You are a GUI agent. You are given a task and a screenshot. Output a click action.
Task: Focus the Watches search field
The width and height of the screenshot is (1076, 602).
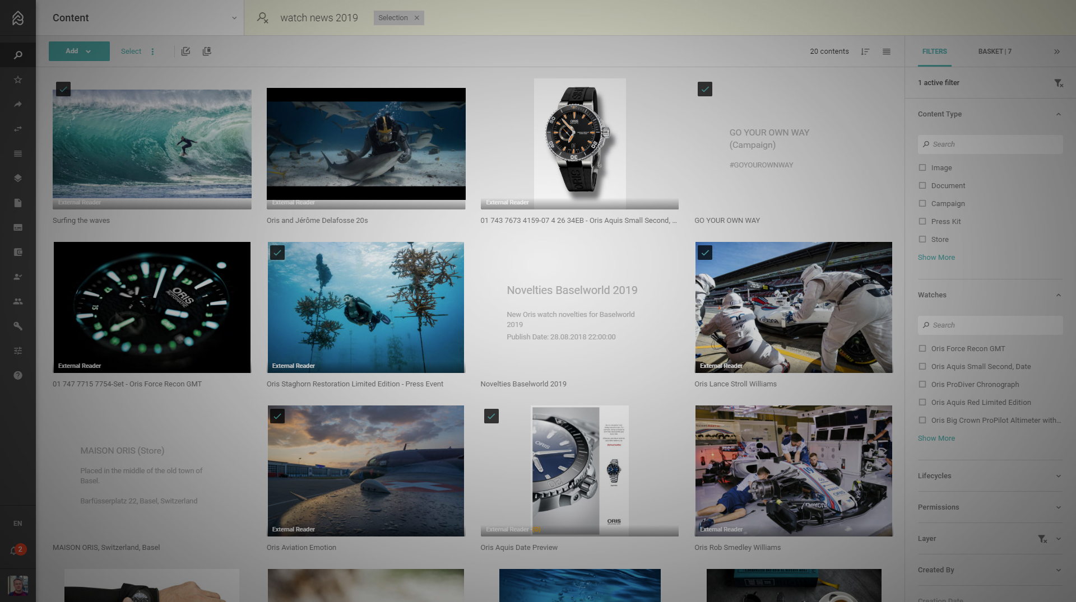[990, 325]
